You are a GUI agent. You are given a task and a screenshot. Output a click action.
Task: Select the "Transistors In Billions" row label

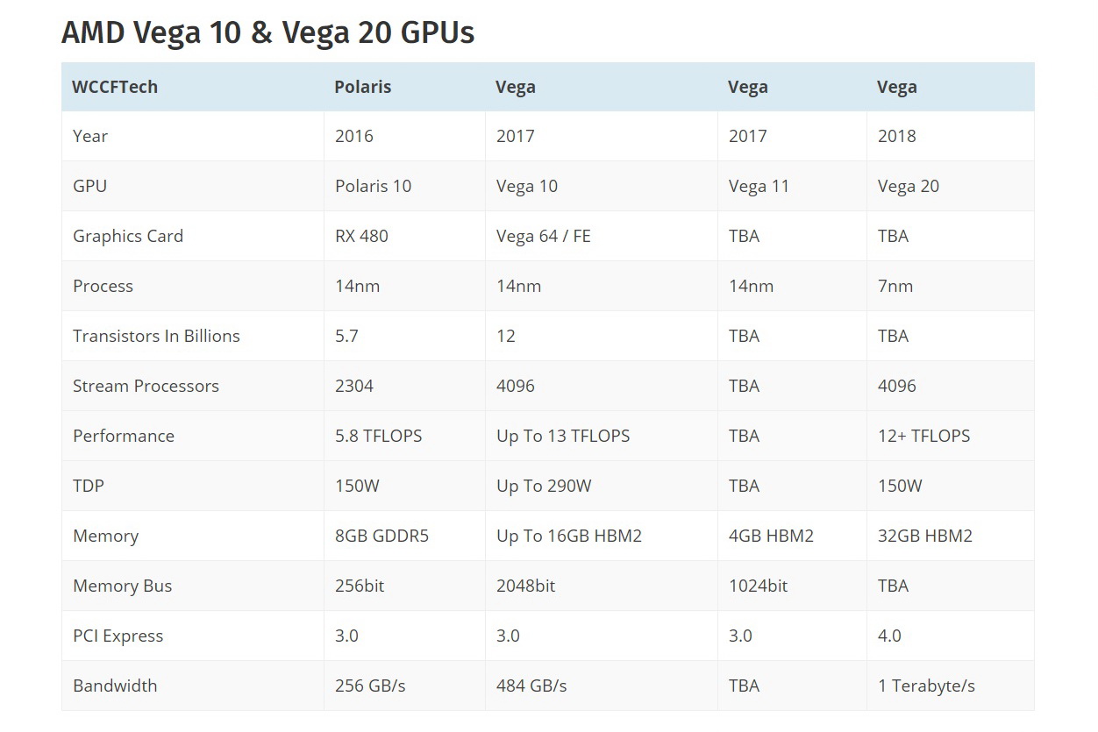(156, 336)
